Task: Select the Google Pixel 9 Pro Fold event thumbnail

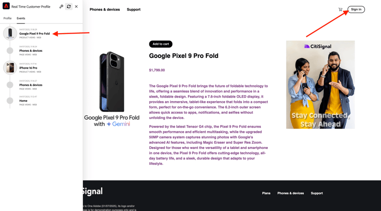Action: (10, 34)
